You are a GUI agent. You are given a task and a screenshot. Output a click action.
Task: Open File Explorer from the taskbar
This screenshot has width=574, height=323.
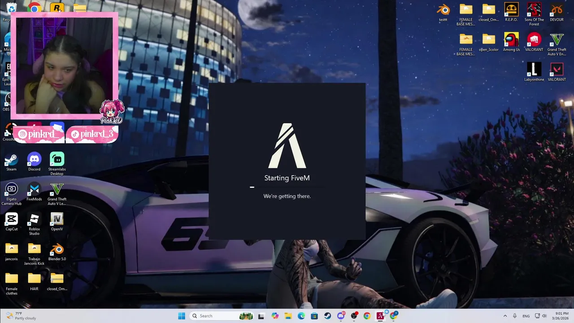288,316
